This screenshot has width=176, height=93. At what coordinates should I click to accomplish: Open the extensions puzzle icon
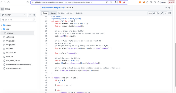(147, 2)
